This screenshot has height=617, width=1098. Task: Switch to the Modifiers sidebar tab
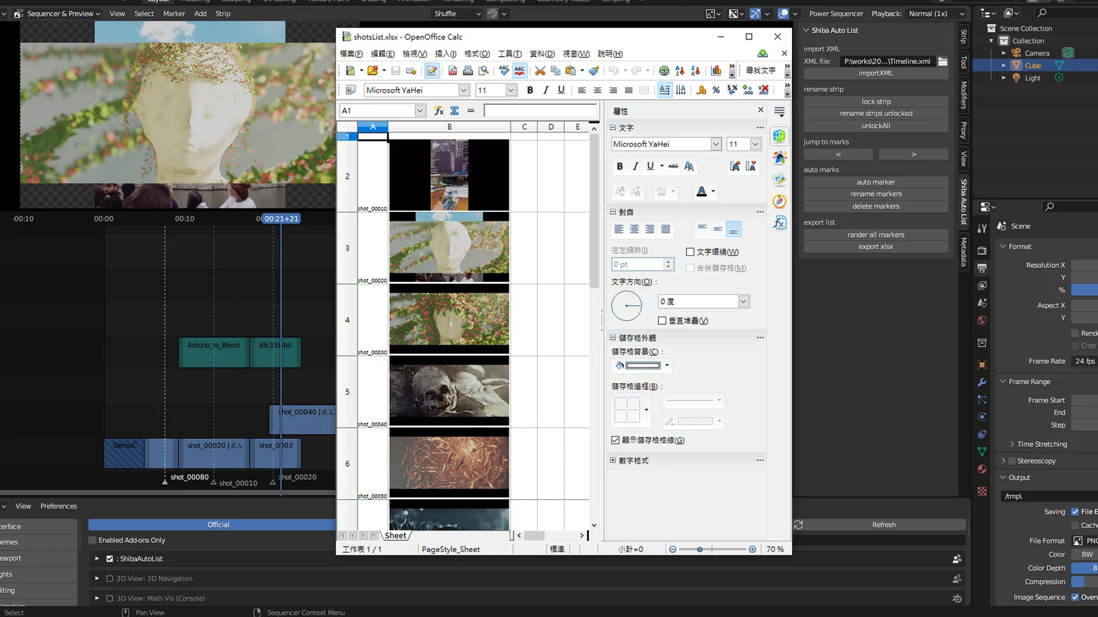(963, 95)
